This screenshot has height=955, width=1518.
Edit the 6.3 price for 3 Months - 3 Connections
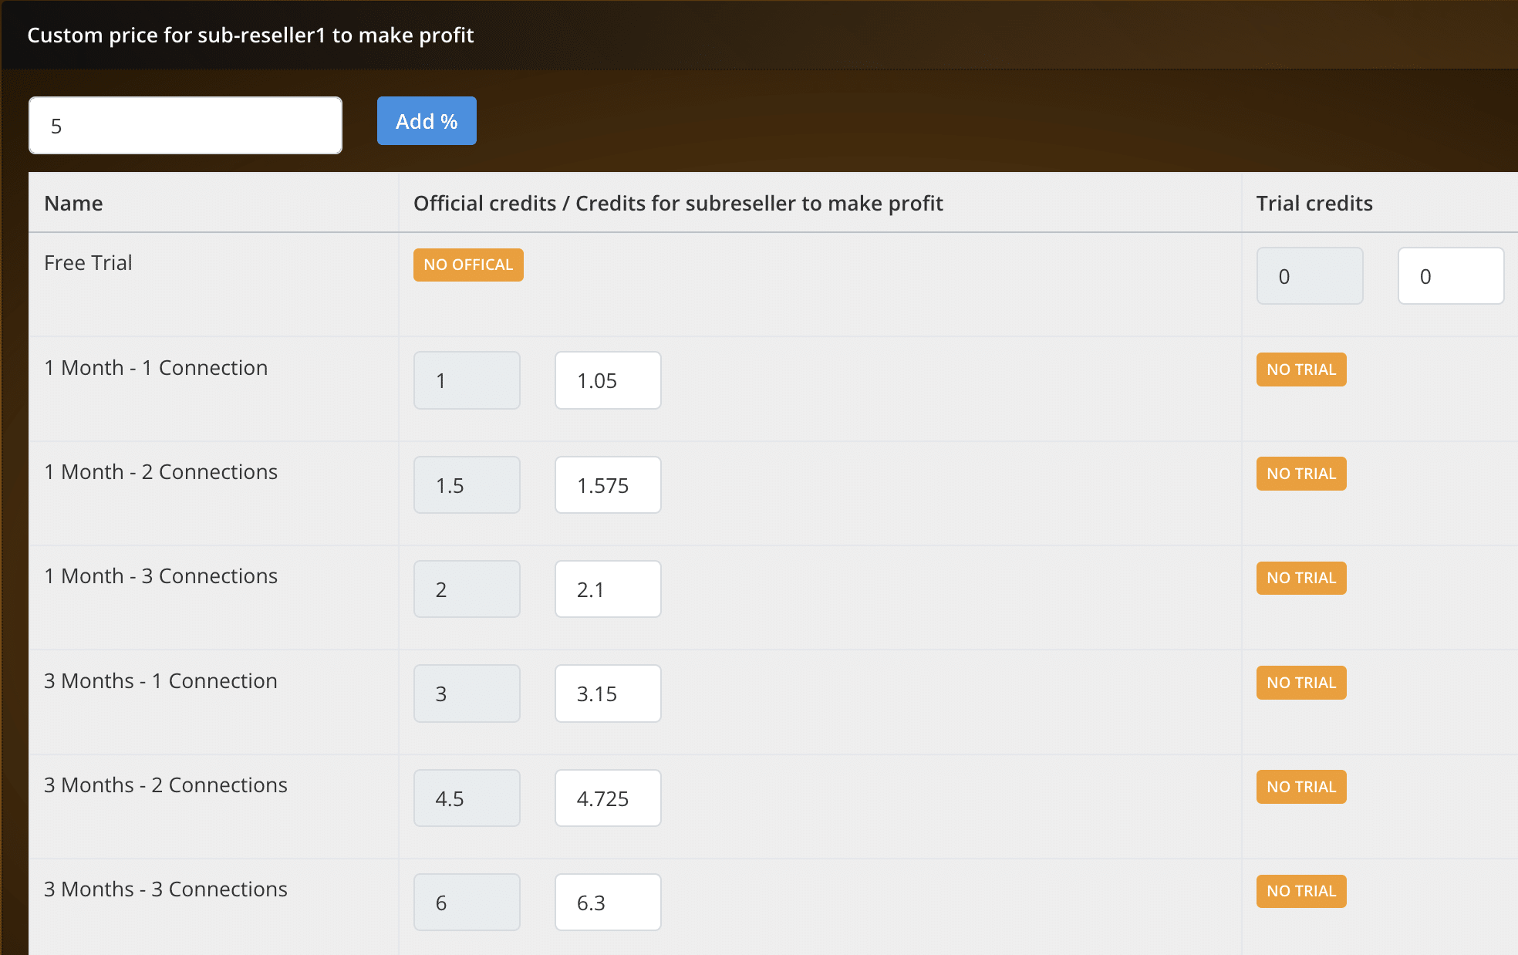608,903
